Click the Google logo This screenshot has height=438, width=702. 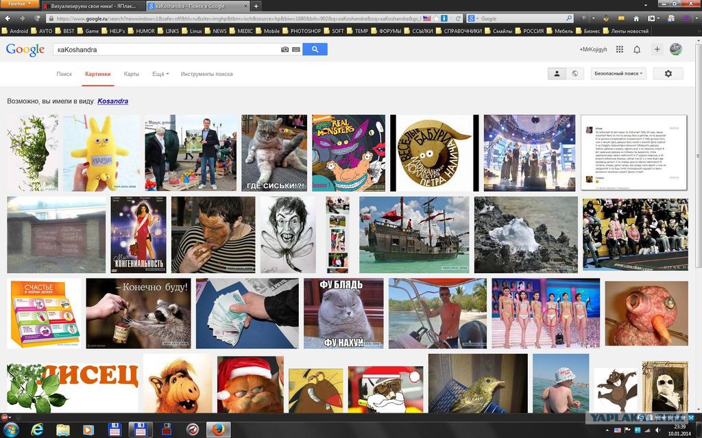click(25, 49)
